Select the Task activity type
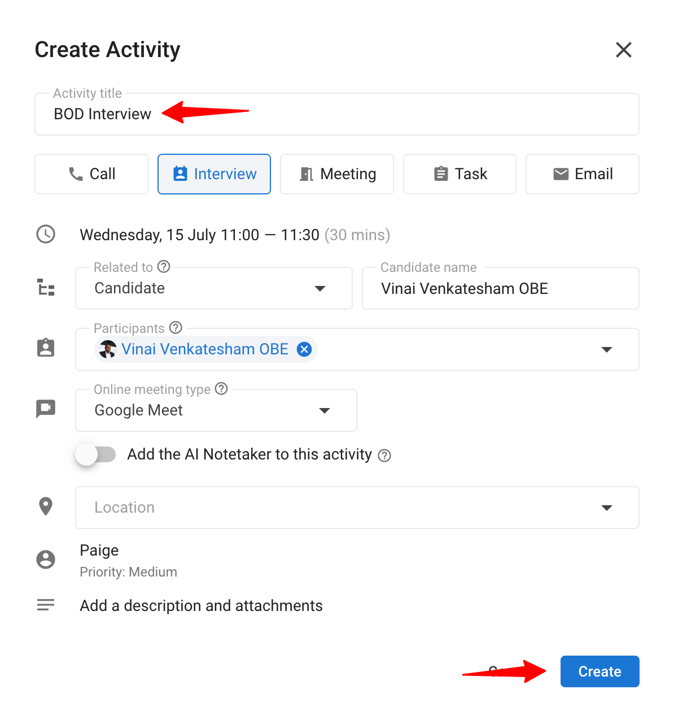Image resolution: width=674 pixels, height=711 pixels. click(459, 174)
